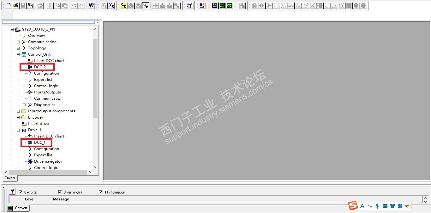Click the microphone icon on the IME bar
This screenshot has width=431, height=213.
click(x=377, y=206)
